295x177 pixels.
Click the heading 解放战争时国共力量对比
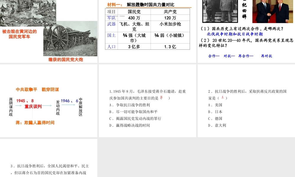pyautogui.click(x=150, y=5)
